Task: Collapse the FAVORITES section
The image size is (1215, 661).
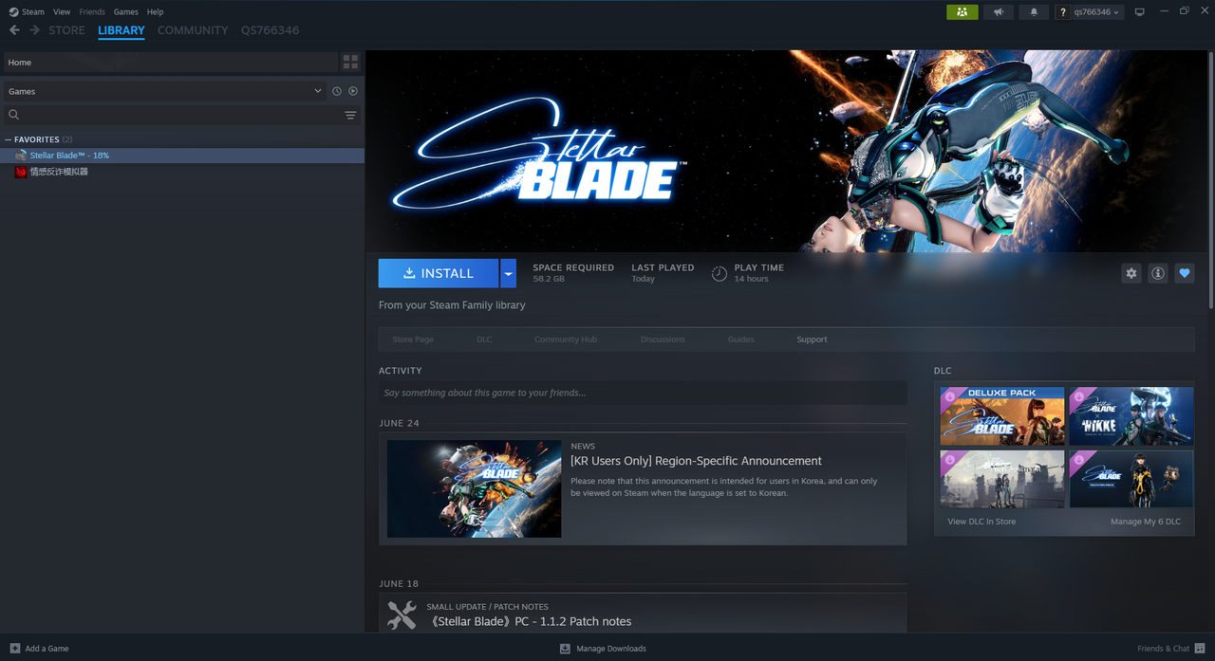Action: [9, 139]
